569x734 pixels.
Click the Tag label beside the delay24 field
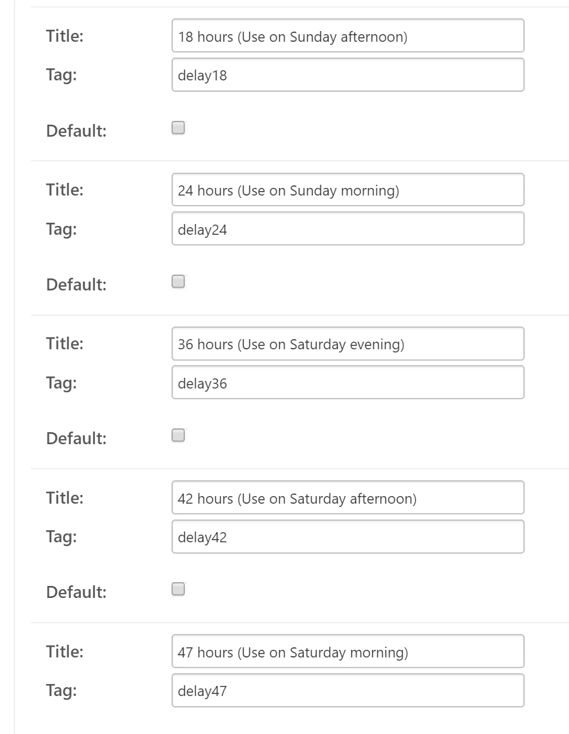[x=61, y=229]
